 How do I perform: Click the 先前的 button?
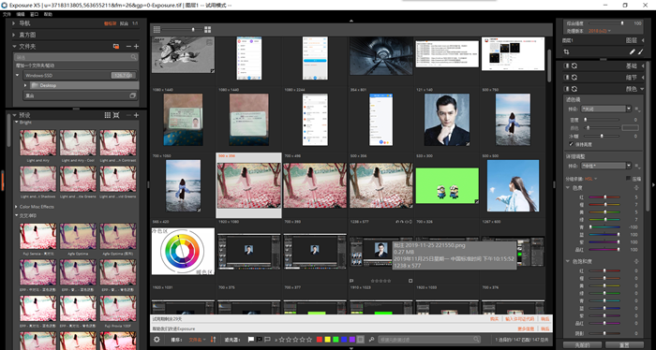[582, 345]
